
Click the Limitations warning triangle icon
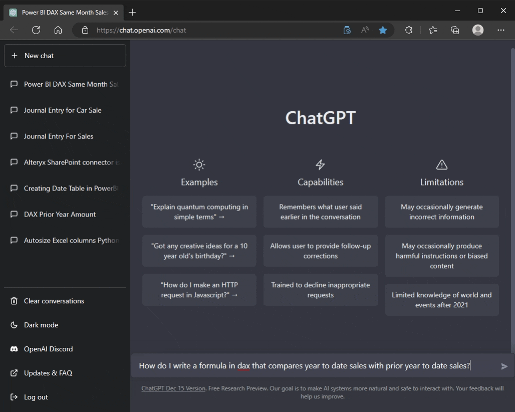[441, 164]
